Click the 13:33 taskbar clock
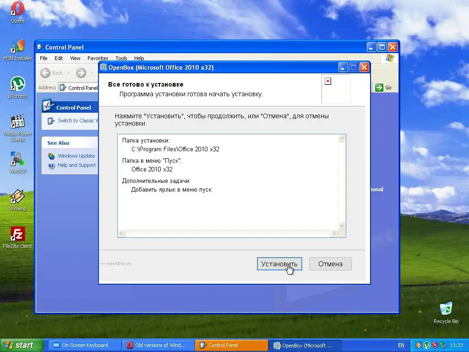Viewport: 469px width, 352px height. coord(456,345)
